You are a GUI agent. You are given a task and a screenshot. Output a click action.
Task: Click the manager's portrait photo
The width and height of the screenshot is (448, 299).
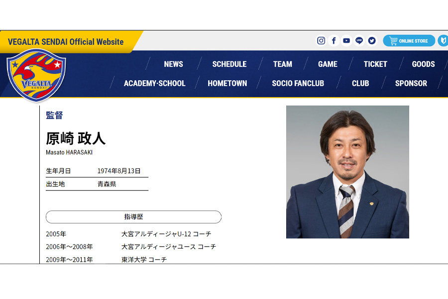point(347,172)
